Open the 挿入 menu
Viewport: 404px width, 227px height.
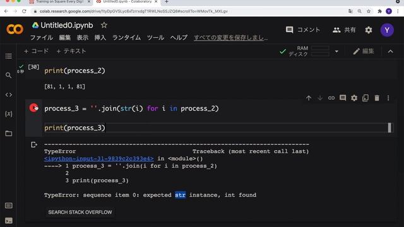tap(100, 38)
